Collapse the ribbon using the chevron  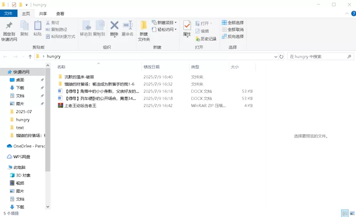347,14
